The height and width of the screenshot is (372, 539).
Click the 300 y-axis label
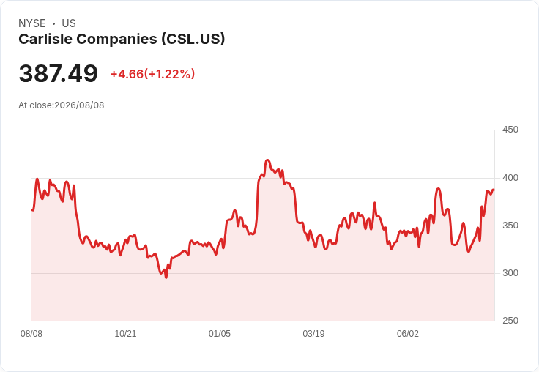(x=510, y=273)
